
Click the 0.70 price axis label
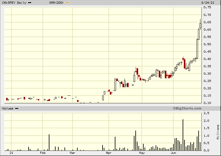coord(207,15)
